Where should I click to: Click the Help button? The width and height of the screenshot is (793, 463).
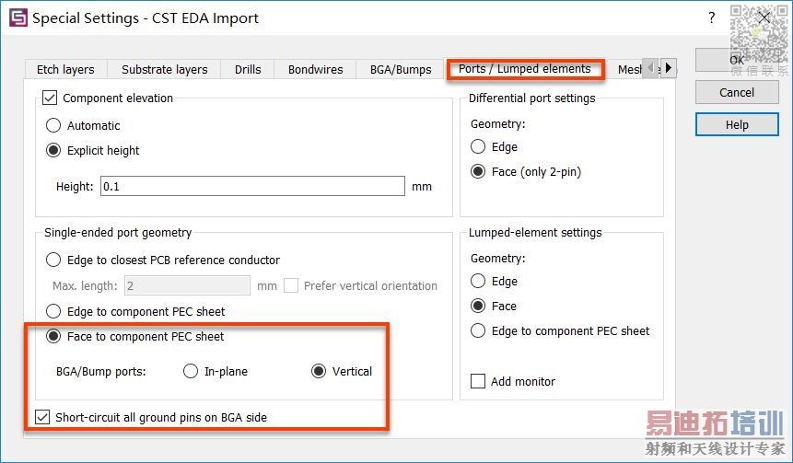[x=737, y=124]
